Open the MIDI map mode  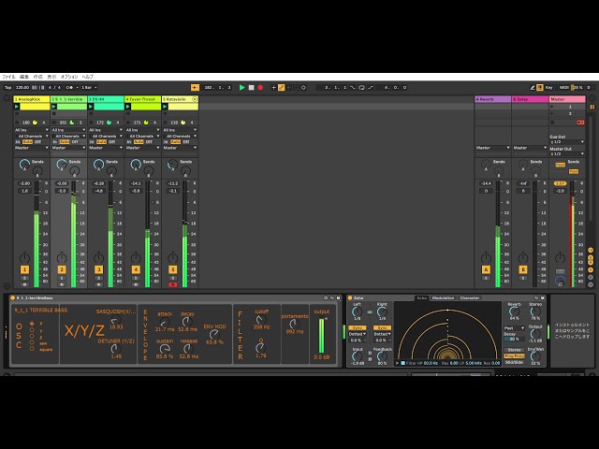(x=563, y=87)
